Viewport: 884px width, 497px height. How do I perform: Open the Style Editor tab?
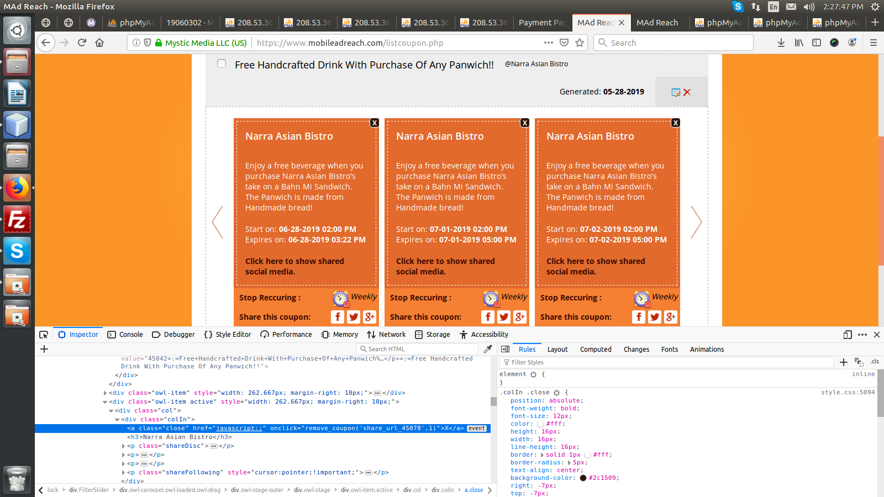click(228, 335)
